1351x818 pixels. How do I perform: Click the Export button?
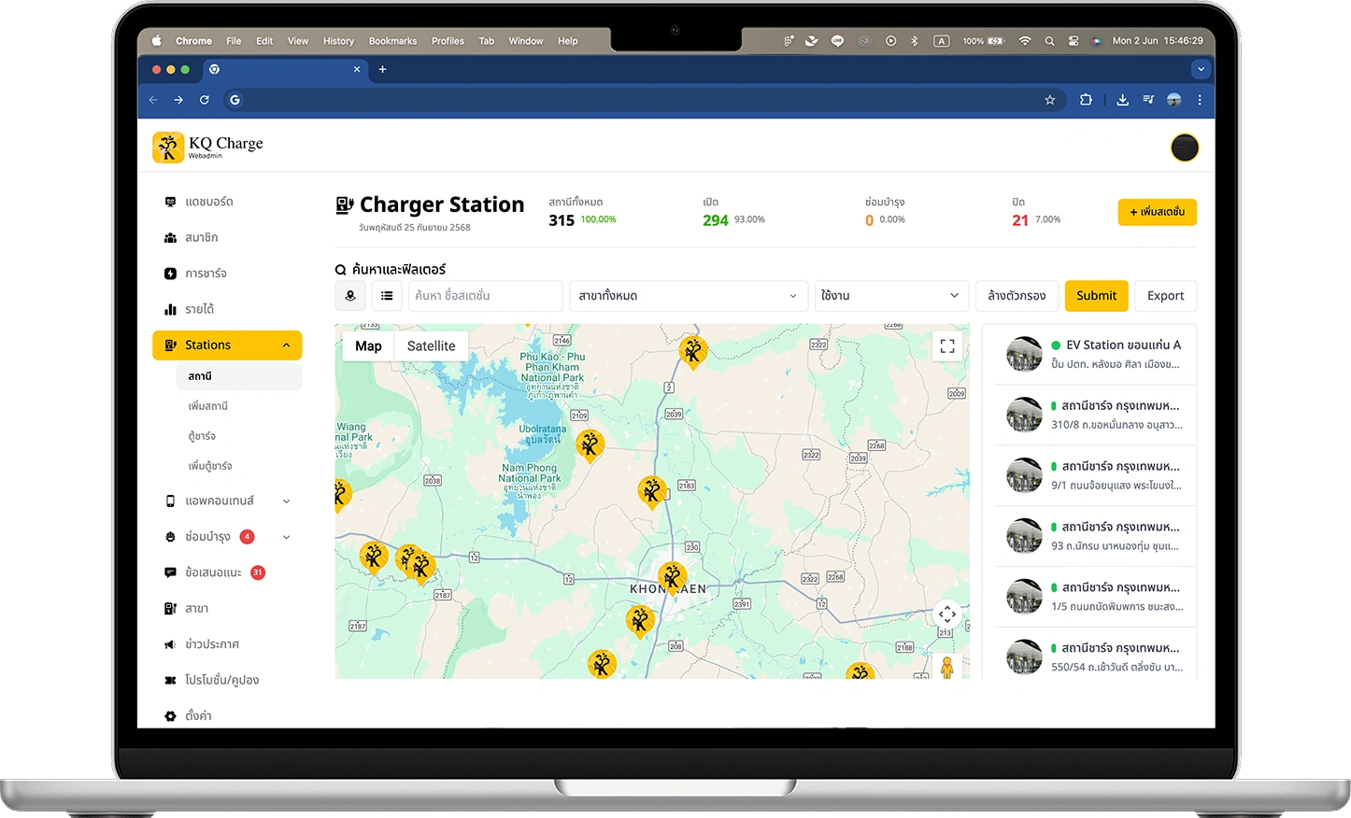pyautogui.click(x=1165, y=296)
